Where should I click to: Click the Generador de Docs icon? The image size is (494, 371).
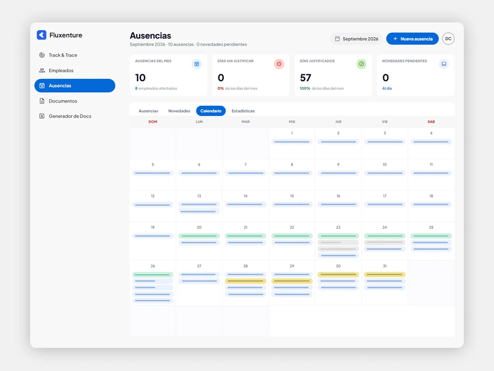pyautogui.click(x=42, y=116)
